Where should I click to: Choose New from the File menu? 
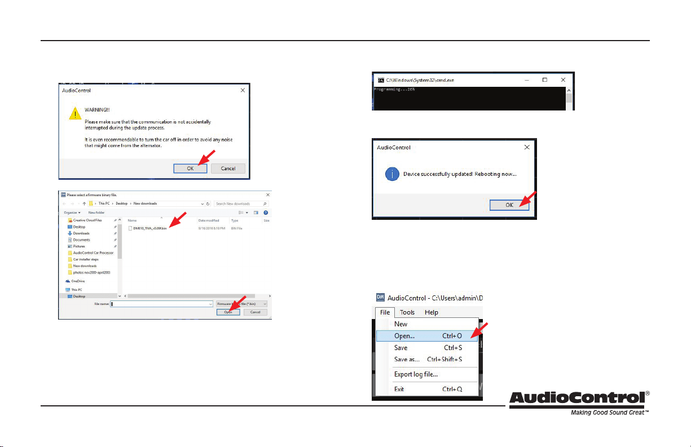426,324
